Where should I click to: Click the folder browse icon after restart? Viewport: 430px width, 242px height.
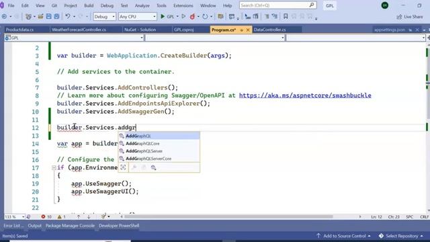click(220, 16)
